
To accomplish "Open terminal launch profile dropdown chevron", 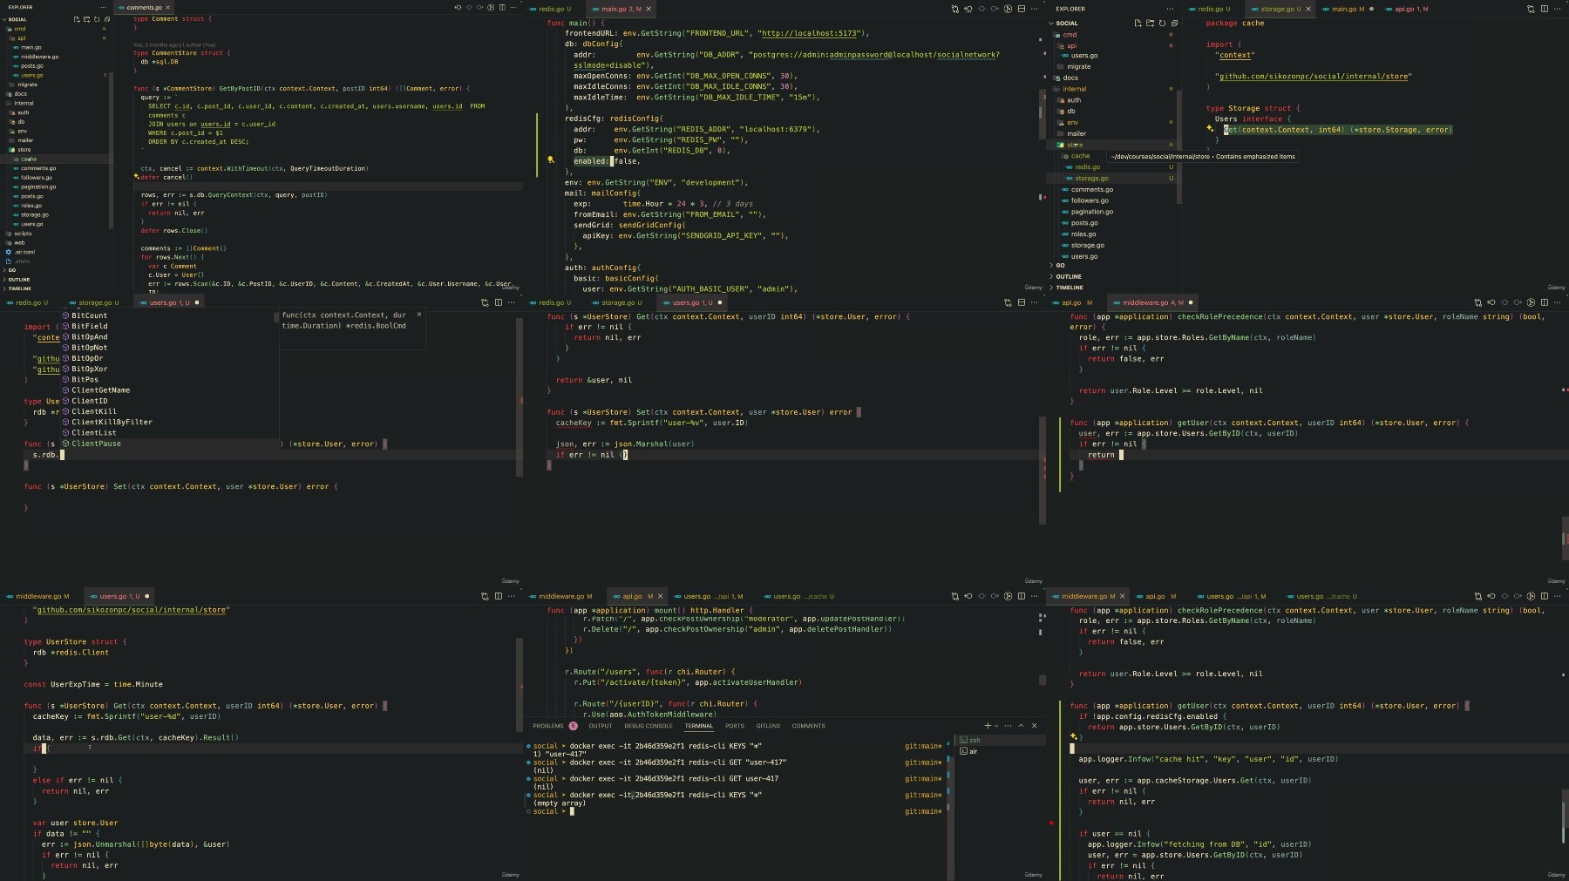I will pos(995,725).
